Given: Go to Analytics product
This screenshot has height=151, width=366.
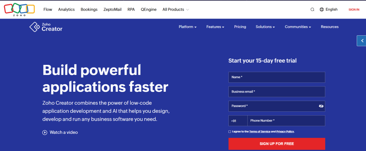Looking at the screenshot, I should [66, 10].
